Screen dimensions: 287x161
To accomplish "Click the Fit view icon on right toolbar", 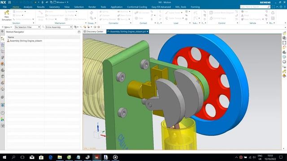I will pos(284,42).
